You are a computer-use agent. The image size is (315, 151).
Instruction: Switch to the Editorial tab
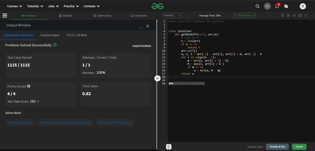coord(66,15)
